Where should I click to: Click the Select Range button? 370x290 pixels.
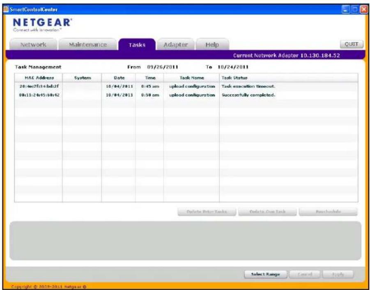coord(265,274)
